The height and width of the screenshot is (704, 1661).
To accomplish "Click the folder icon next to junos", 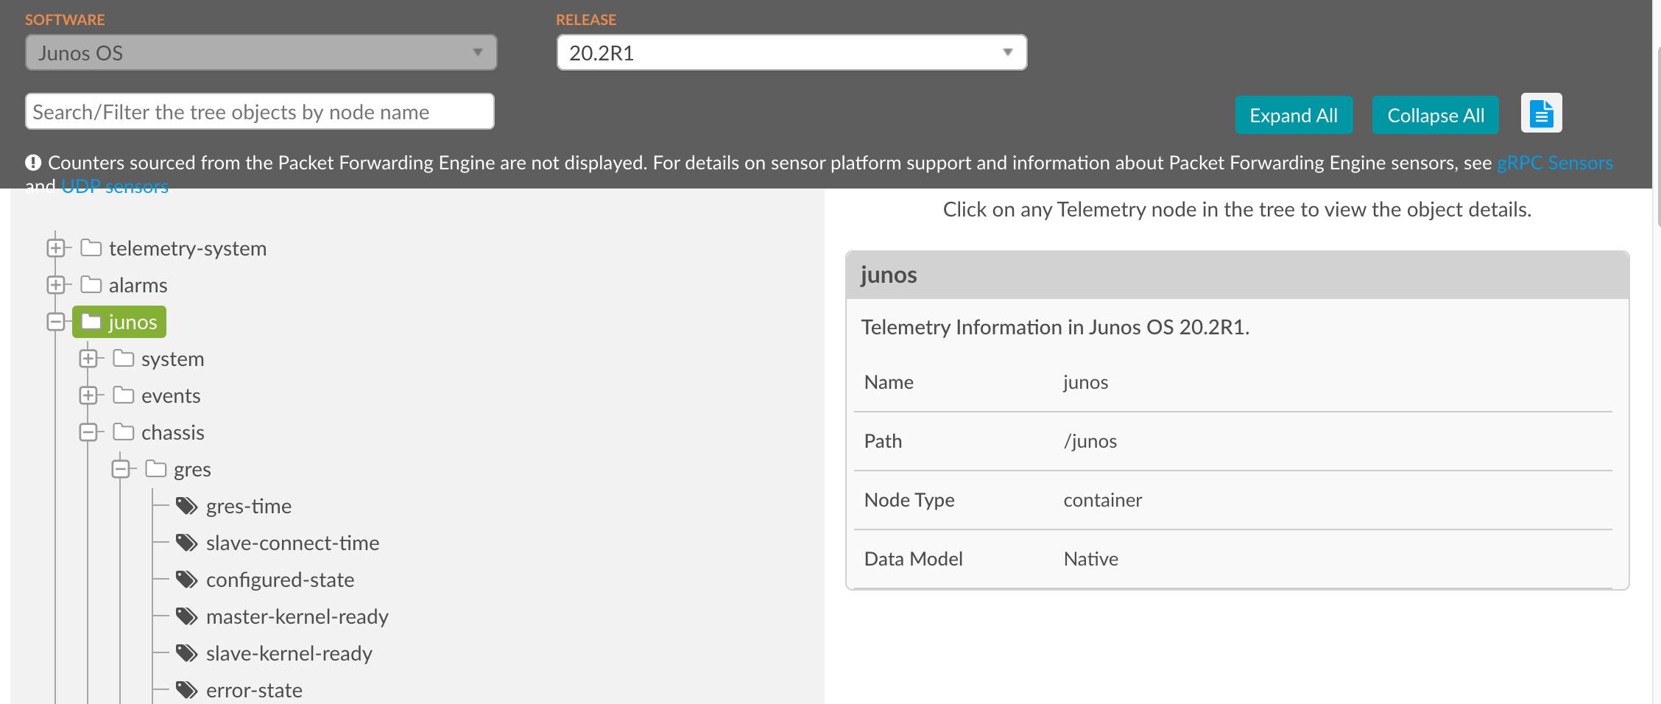I will point(90,321).
